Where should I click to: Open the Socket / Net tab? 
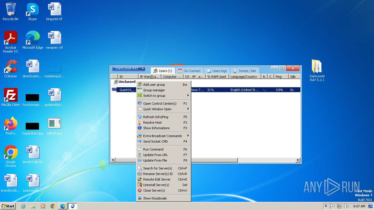click(245, 71)
